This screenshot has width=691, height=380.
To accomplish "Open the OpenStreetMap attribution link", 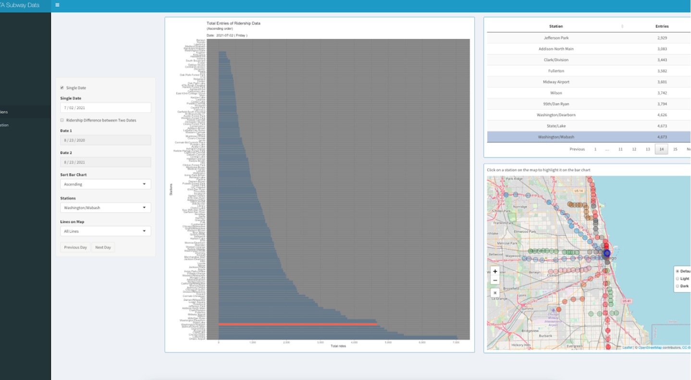I will [650, 347].
